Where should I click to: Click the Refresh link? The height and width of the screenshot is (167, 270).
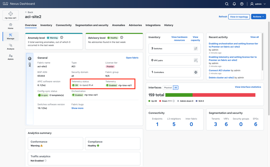tap(223, 17)
